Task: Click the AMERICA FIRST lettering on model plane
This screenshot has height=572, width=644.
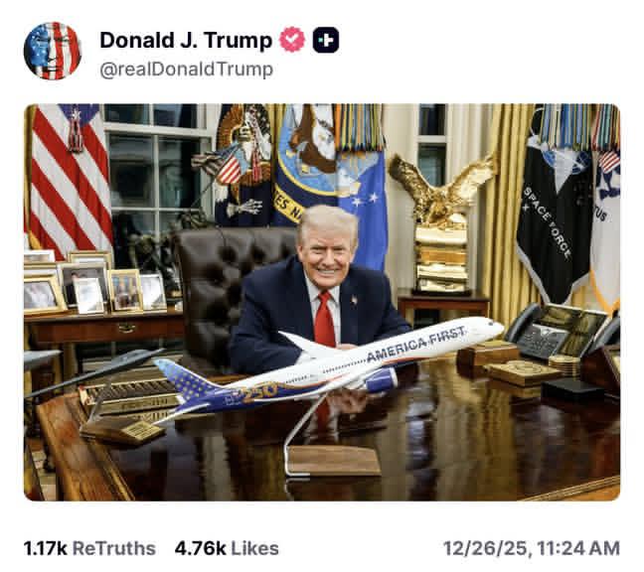Action: [415, 345]
